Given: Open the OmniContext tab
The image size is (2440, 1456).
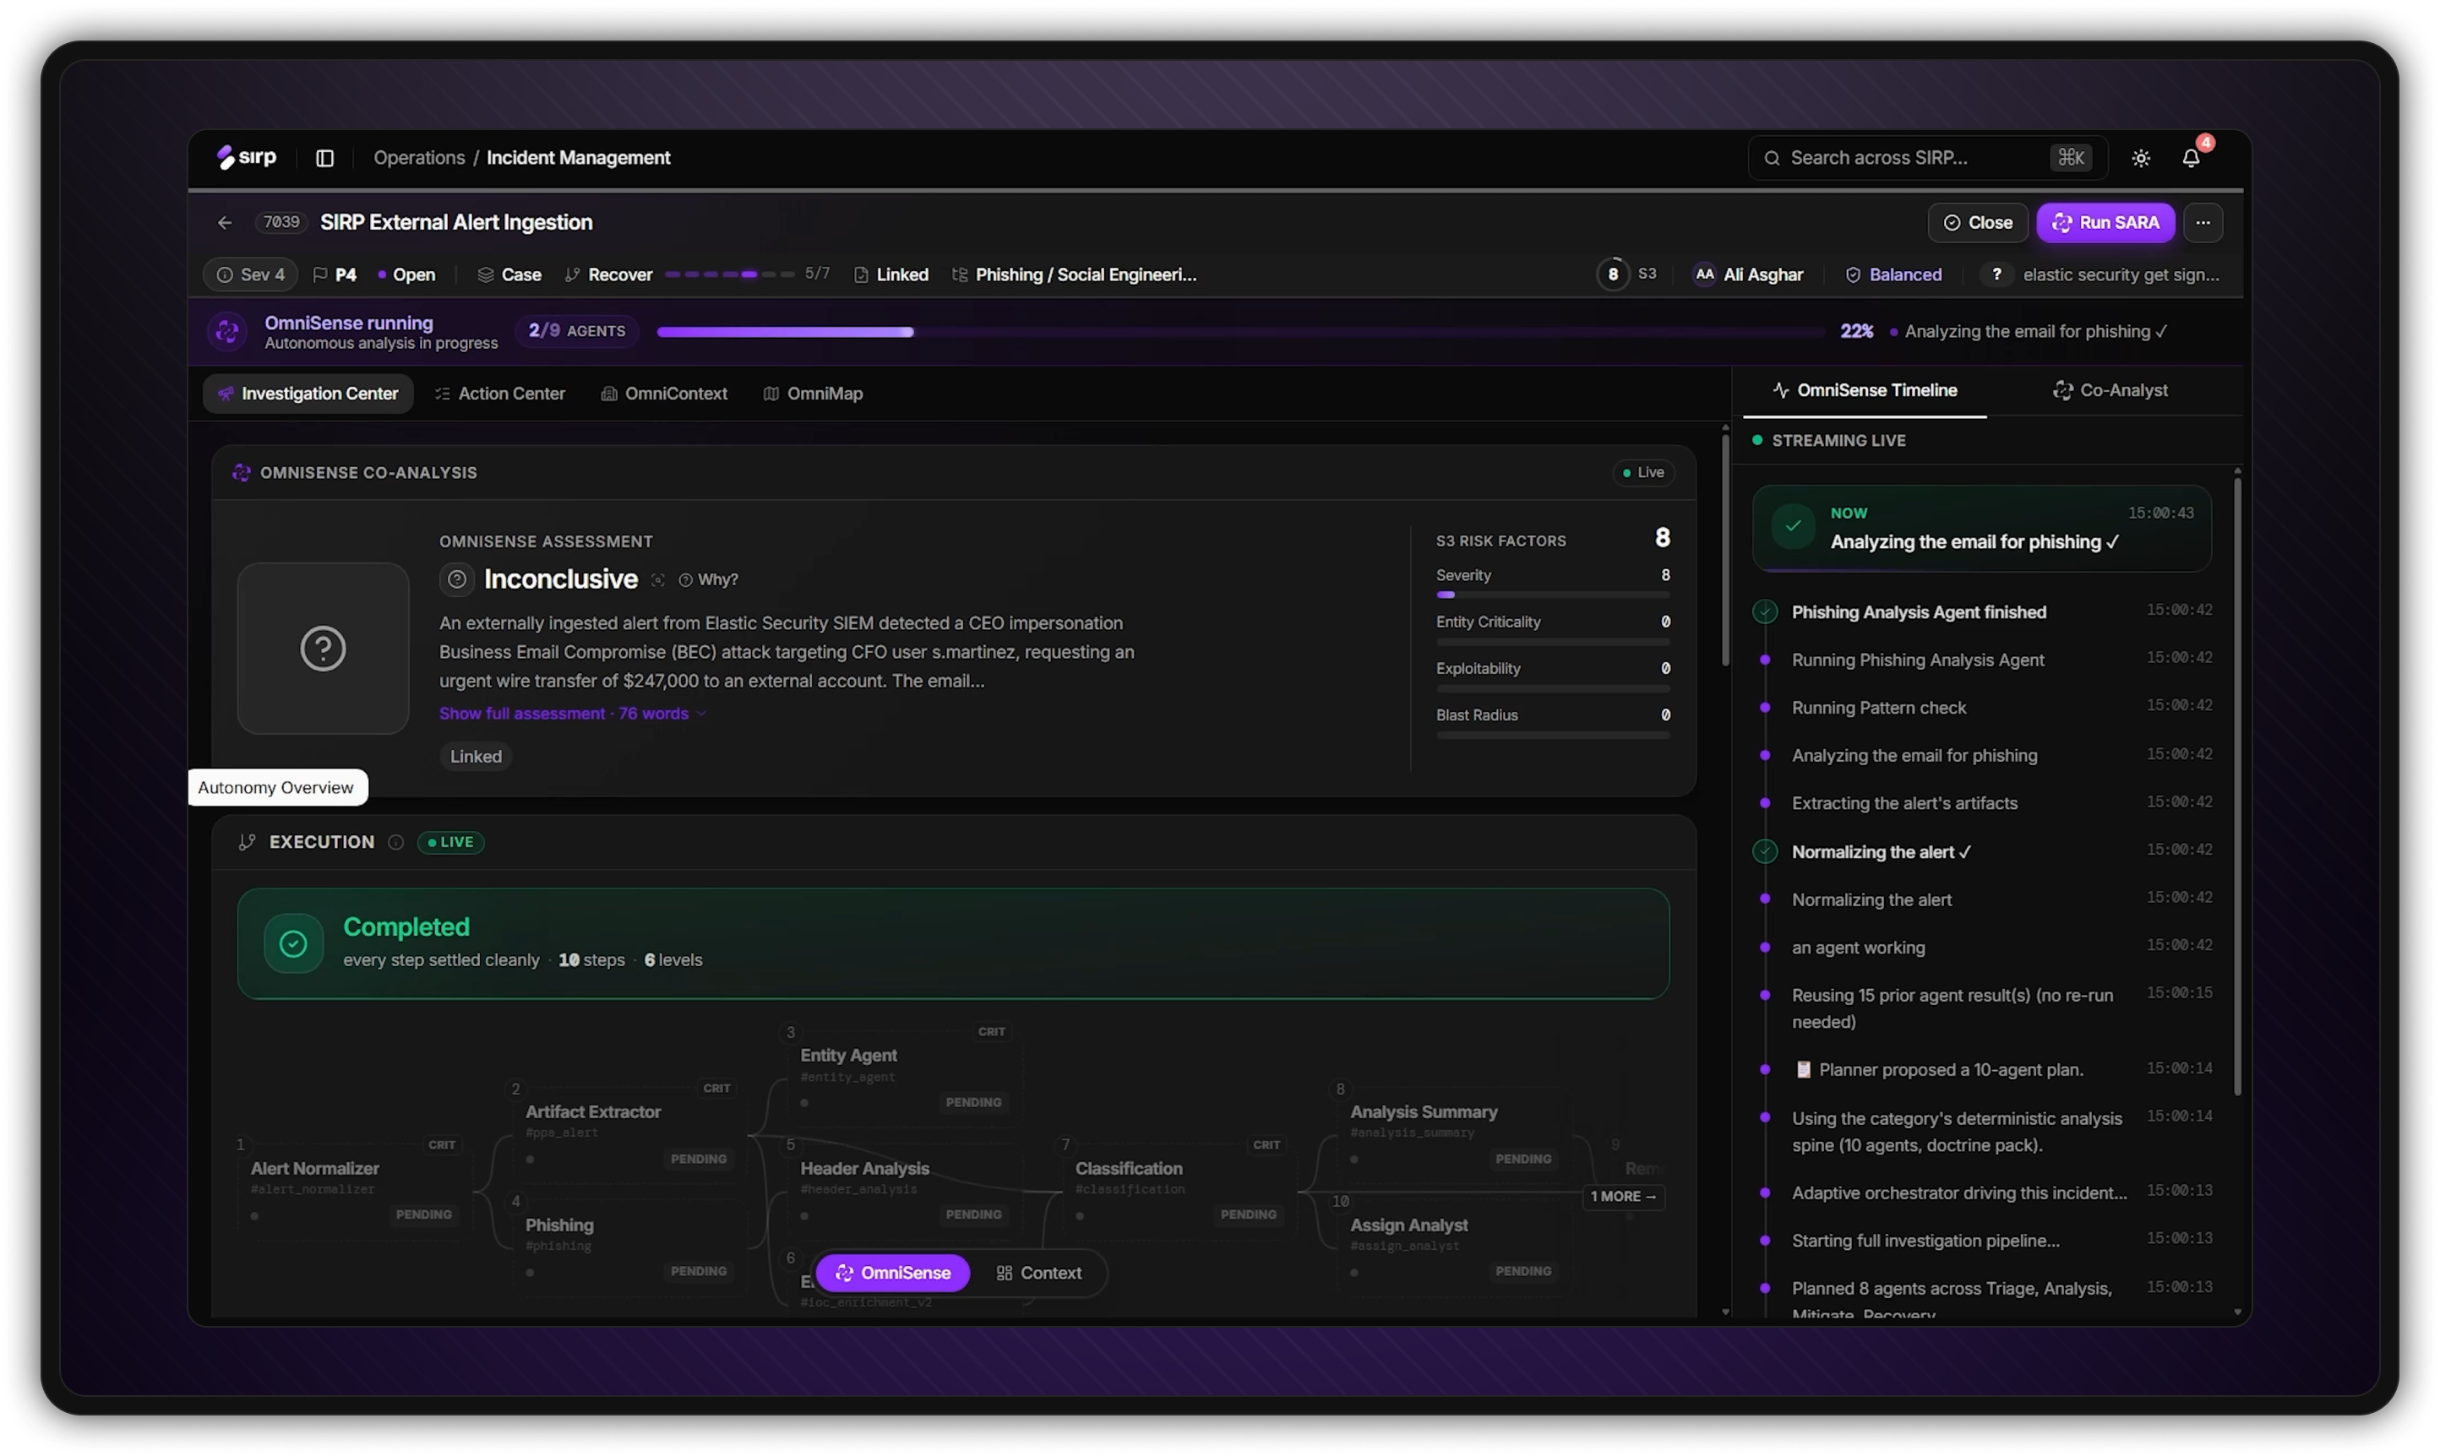Looking at the screenshot, I should point(664,394).
